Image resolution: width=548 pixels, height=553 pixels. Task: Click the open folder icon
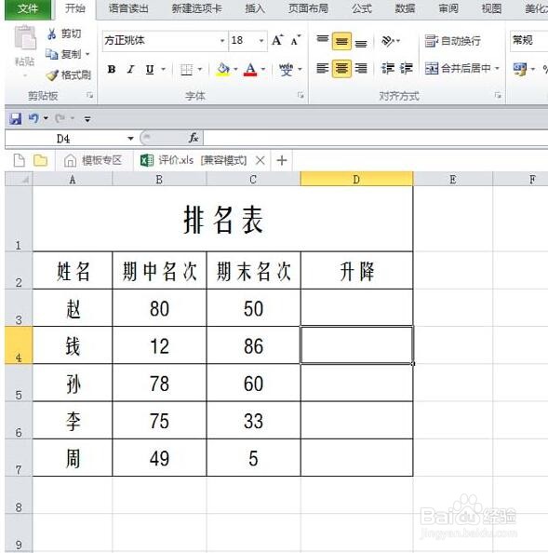tap(41, 160)
